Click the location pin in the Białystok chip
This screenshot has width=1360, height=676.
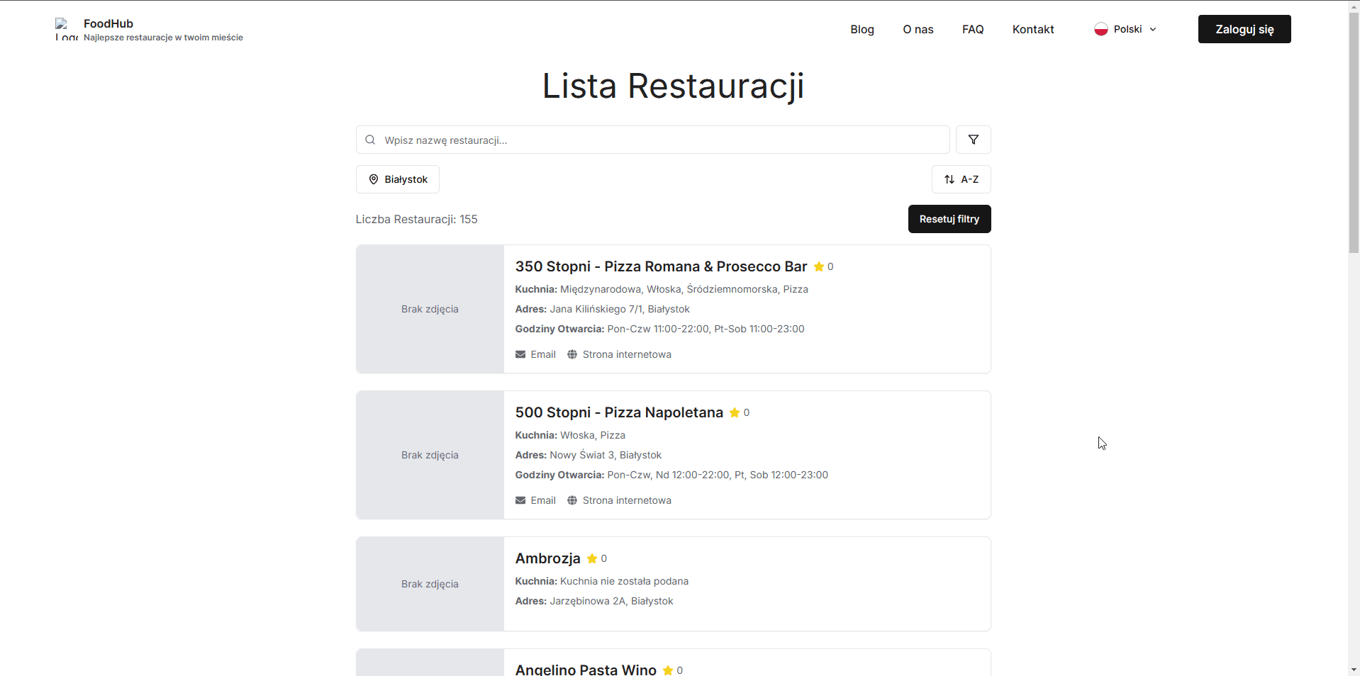pos(373,179)
